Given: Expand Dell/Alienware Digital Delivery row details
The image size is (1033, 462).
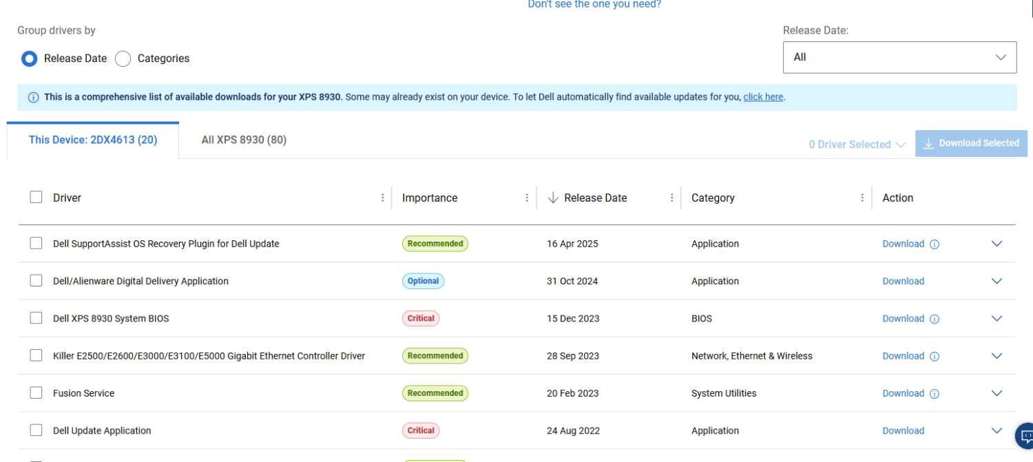Looking at the screenshot, I should click(x=997, y=281).
